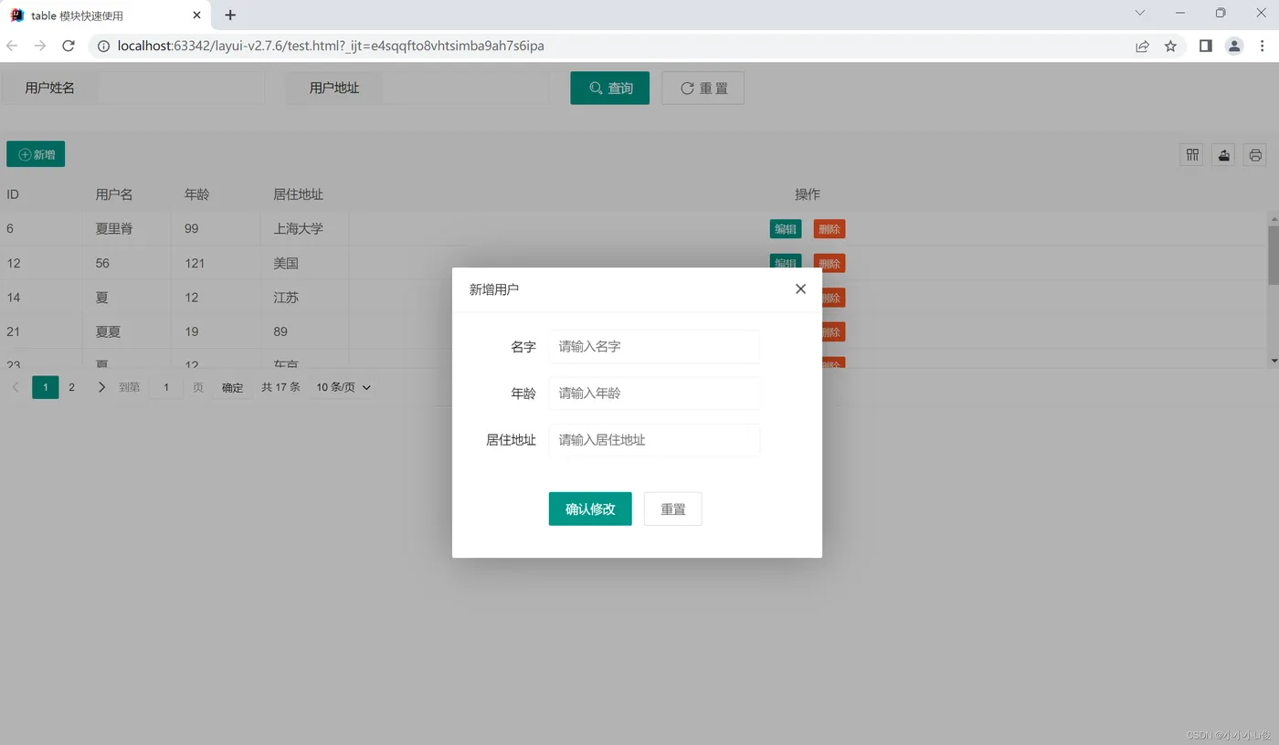Open the browser three-dot menu
The image size is (1279, 745).
coord(1261,45)
